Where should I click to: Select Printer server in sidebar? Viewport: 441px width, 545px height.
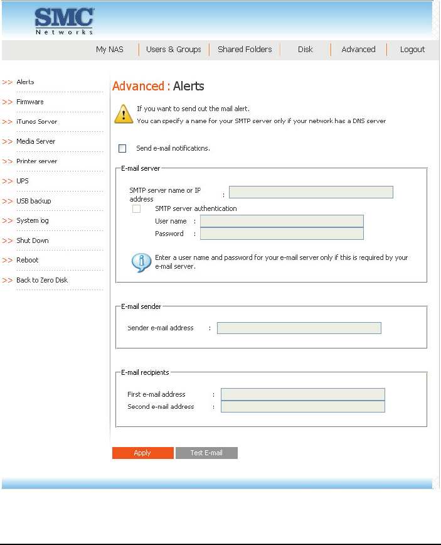[37, 161]
